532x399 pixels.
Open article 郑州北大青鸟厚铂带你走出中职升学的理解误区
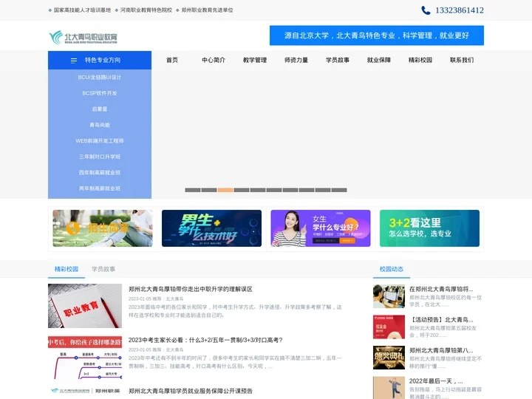point(191,289)
